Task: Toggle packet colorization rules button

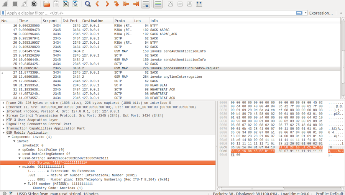Action: [x=158, y=4]
